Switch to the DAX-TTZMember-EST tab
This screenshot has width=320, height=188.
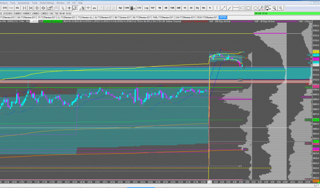tap(185, 18)
